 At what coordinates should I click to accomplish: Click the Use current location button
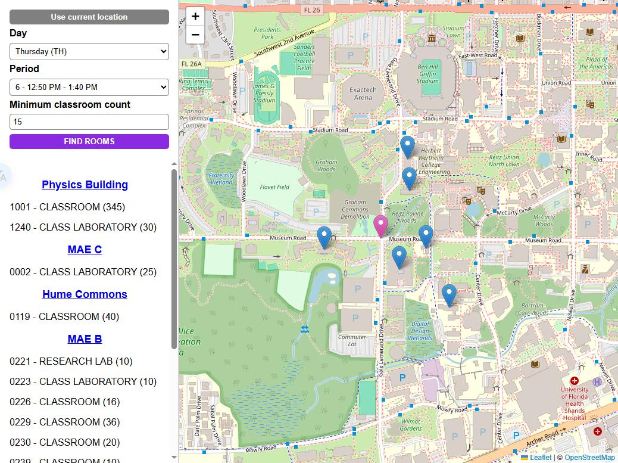point(89,17)
